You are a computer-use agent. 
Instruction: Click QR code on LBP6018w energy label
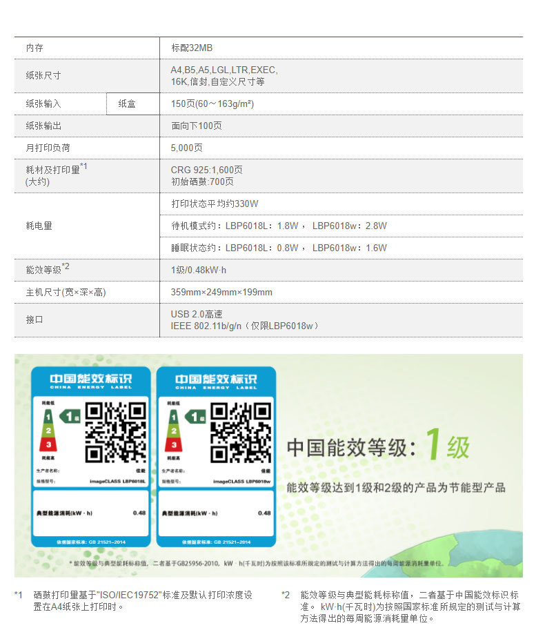point(241,433)
